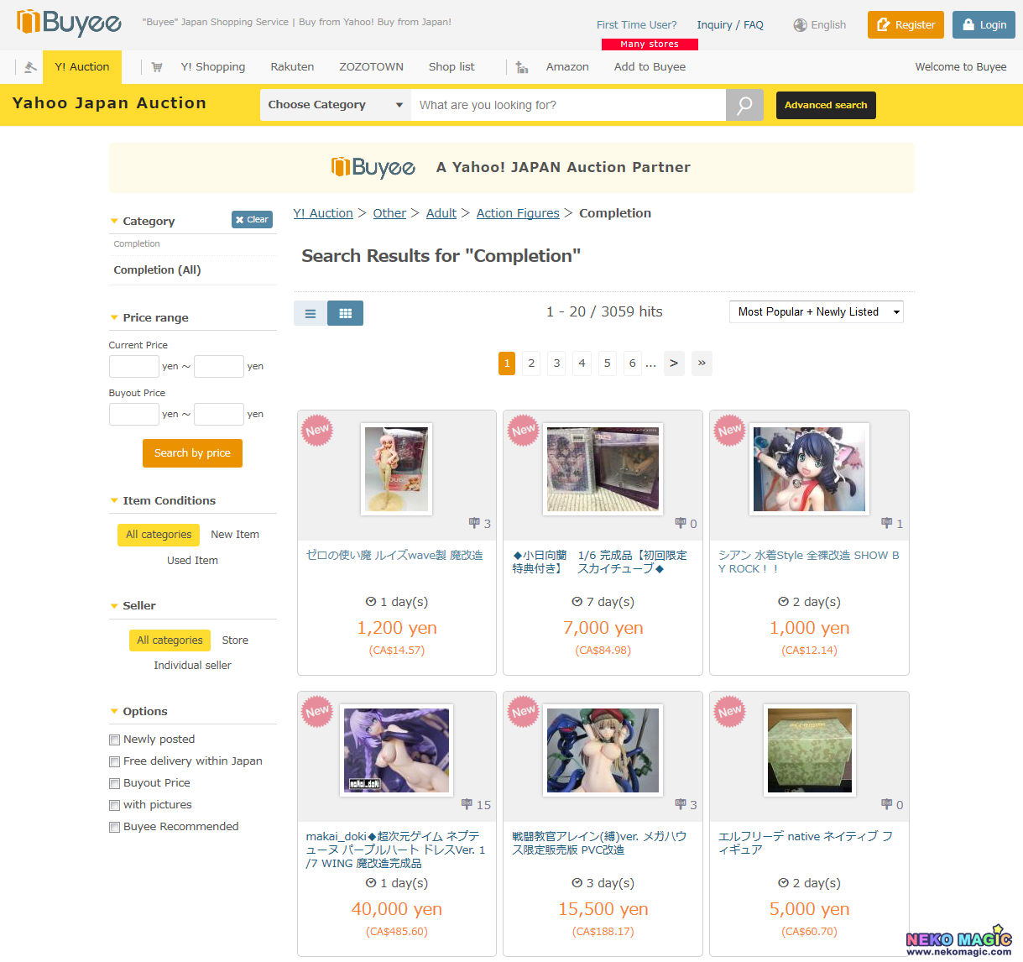
Task: Open the Adult breadcrumb link
Action: [x=441, y=213]
